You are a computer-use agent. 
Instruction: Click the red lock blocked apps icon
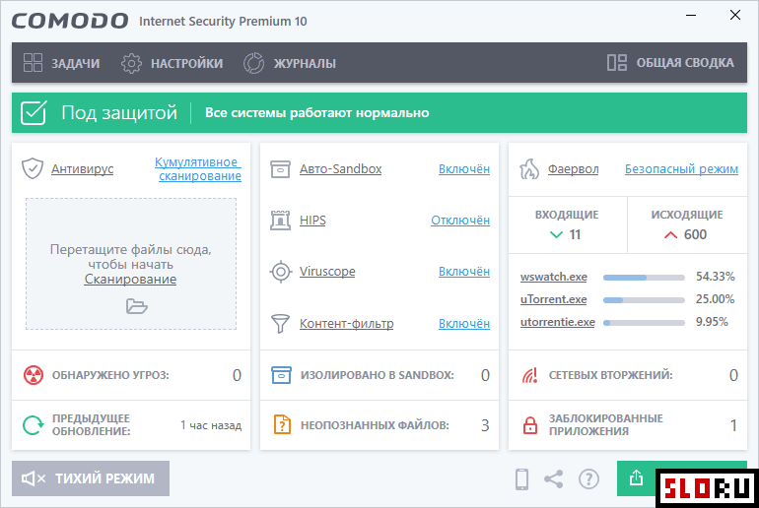click(530, 425)
